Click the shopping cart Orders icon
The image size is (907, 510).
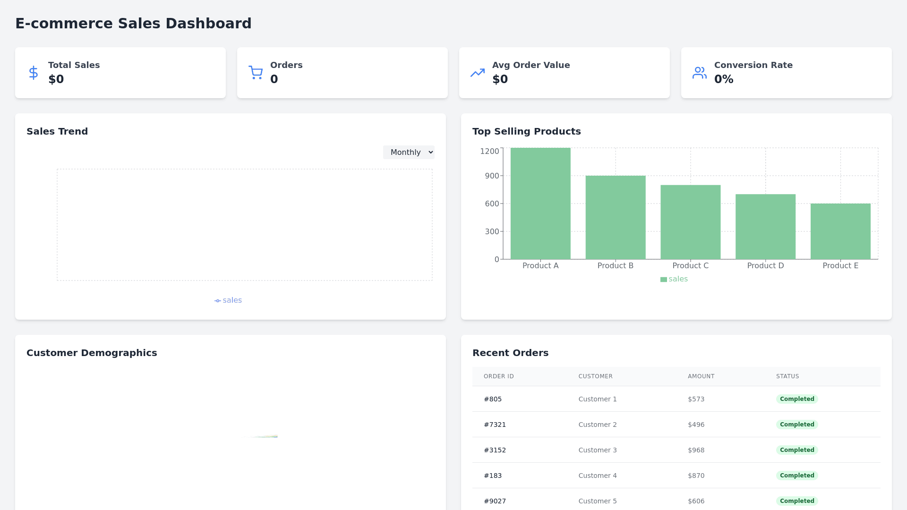pyautogui.click(x=256, y=73)
